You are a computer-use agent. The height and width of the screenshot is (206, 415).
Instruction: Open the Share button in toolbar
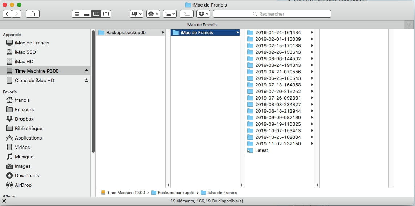tap(33, 14)
